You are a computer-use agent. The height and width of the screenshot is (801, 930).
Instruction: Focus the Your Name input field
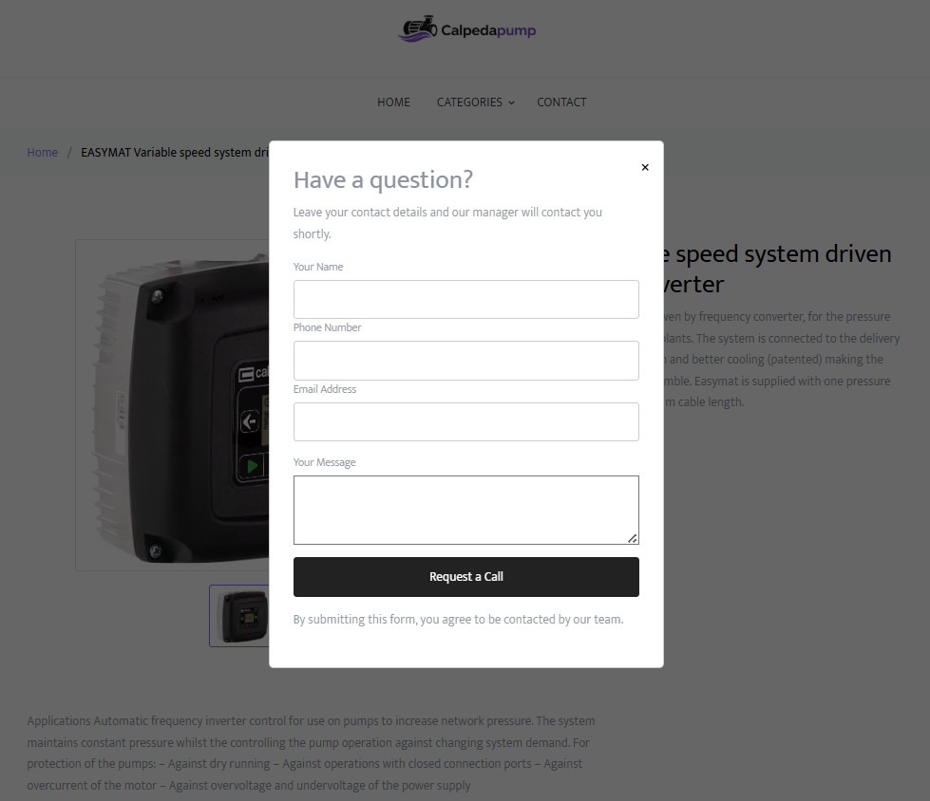coord(465,299)
